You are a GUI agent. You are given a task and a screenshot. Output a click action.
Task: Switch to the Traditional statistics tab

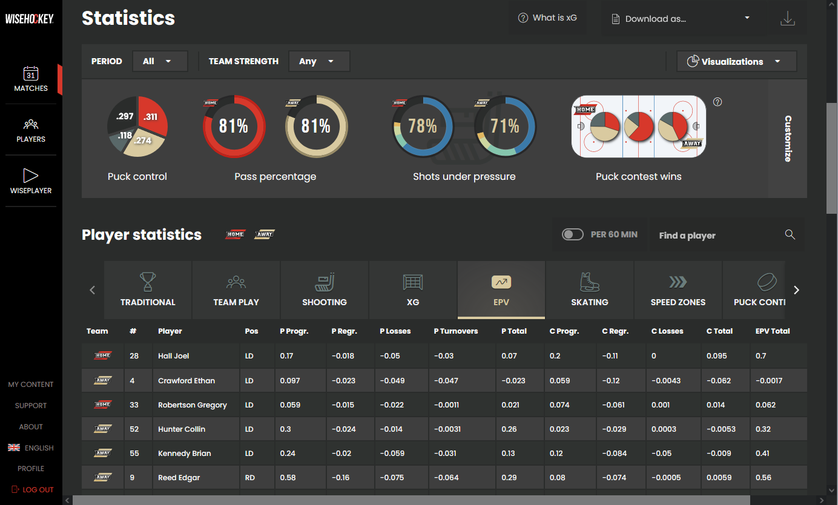coord(147,289)
